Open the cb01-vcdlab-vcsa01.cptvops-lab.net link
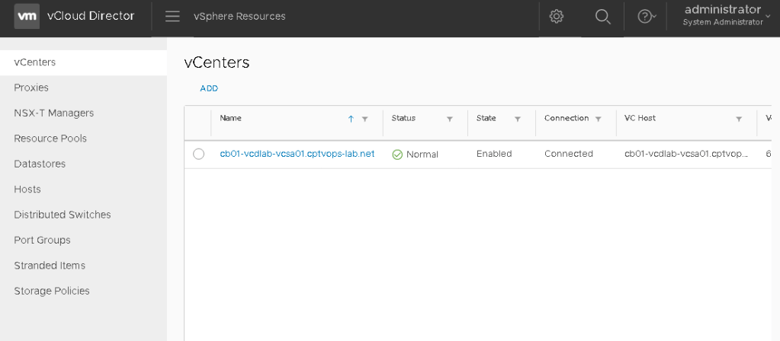 tap(297, 154)
